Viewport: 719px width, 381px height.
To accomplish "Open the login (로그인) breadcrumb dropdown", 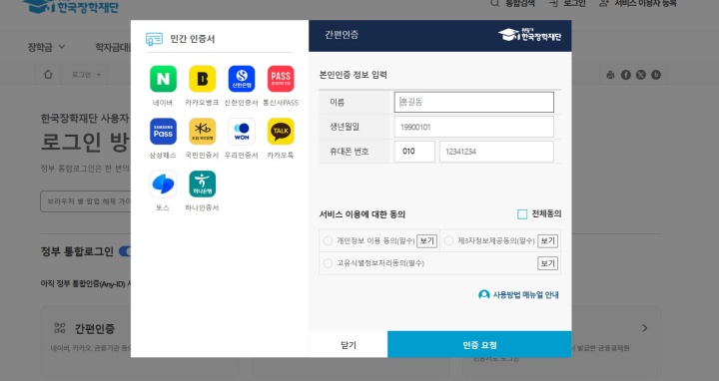I will pyautogui.click(x=86, y=75).
